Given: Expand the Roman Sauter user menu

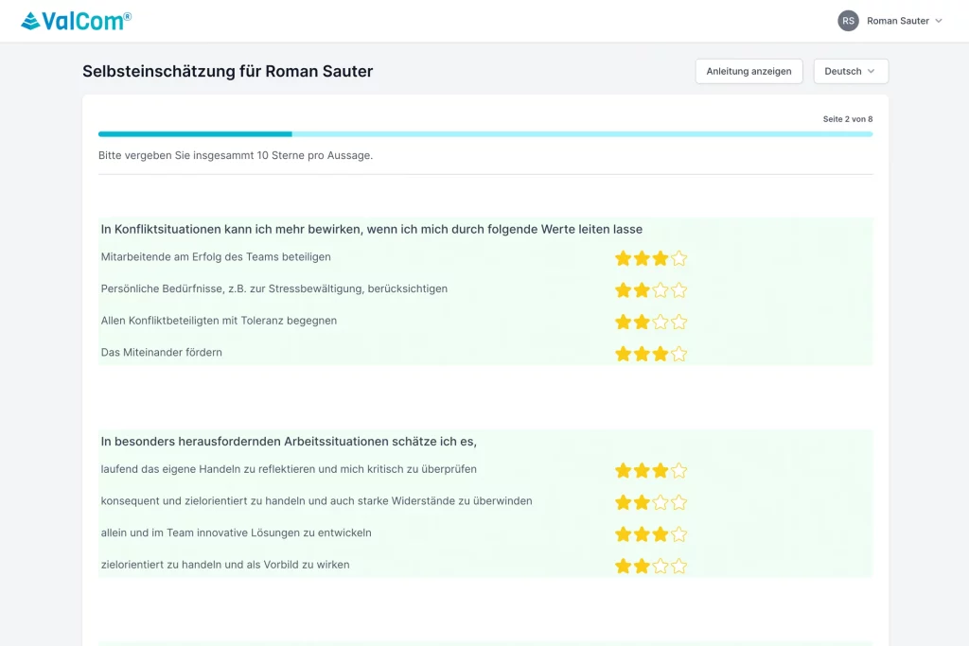Looking at the screenshot, I should coord(898,21).
